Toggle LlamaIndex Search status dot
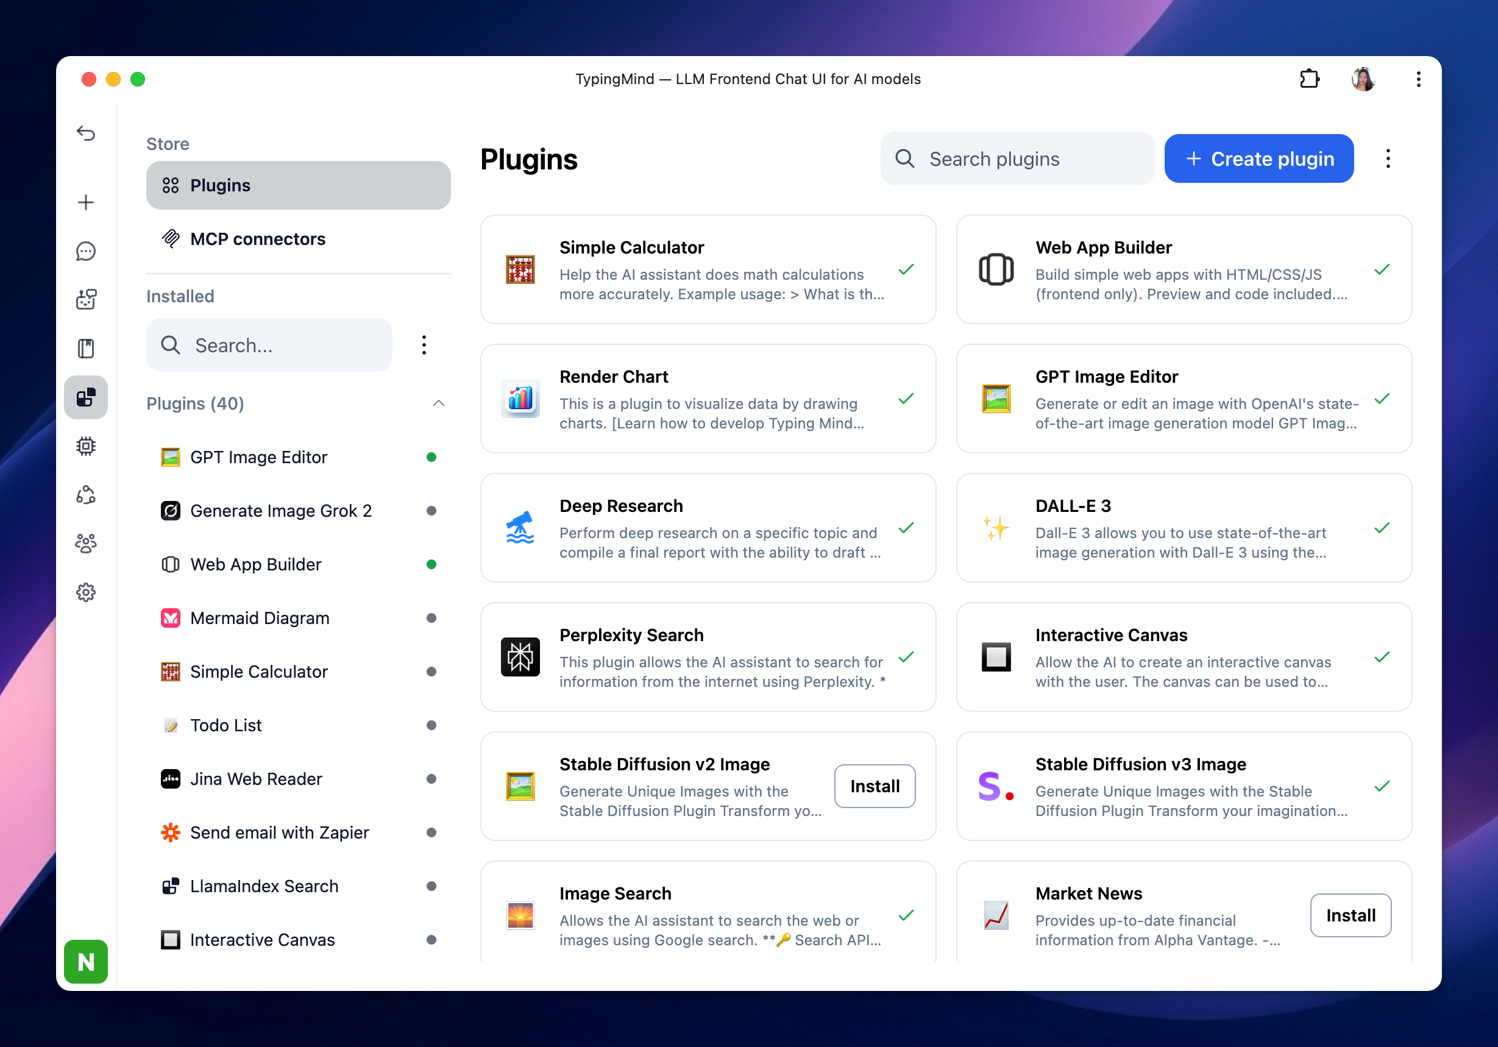 pyautogui.click(x=431, y=886)
